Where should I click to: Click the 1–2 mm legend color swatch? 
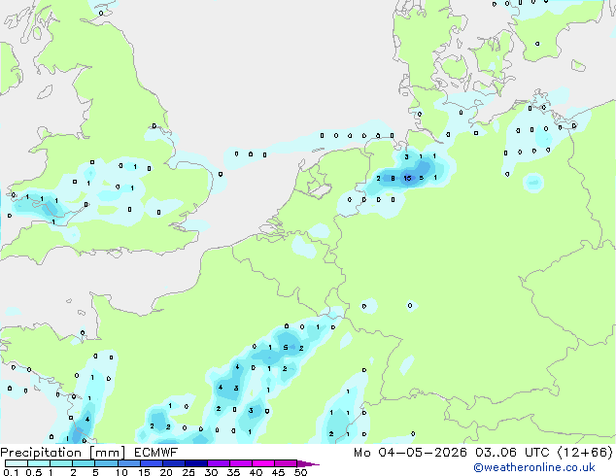click(x=61, y=463)
